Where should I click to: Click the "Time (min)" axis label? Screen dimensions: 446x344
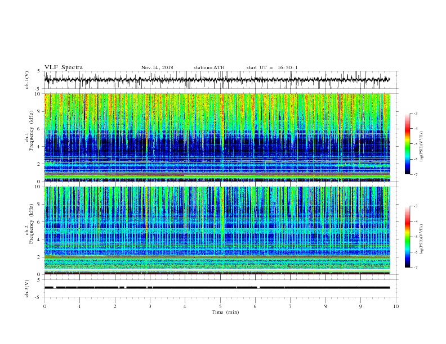click(x=225, y=312)
